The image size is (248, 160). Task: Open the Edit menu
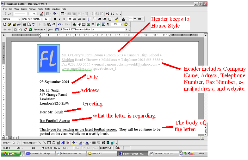(x=10, y=9)
